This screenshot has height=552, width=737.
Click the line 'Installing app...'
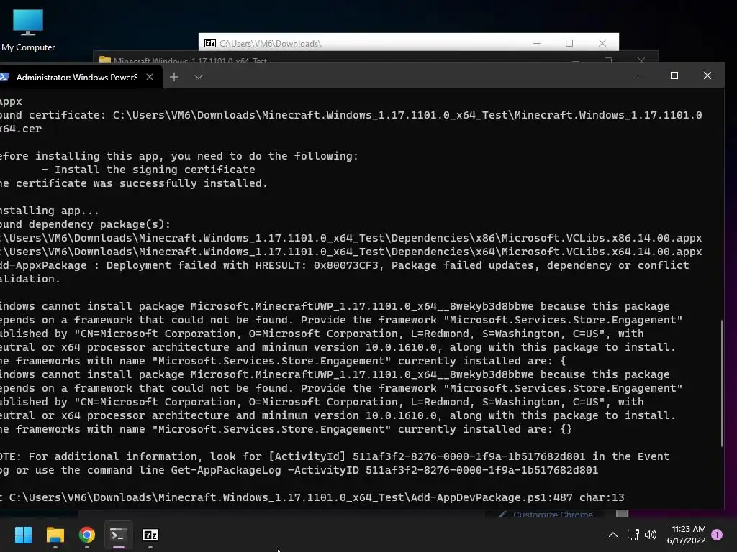[50, 211]
